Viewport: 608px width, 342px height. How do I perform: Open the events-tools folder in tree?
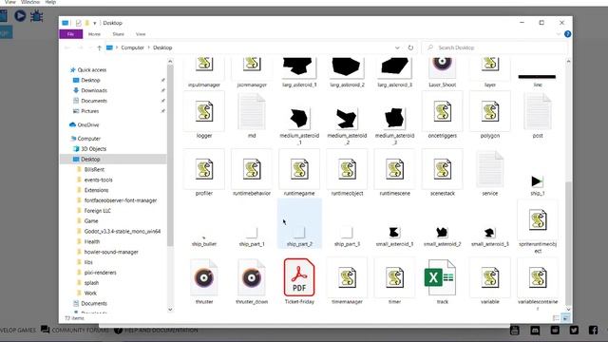point(98,180)
